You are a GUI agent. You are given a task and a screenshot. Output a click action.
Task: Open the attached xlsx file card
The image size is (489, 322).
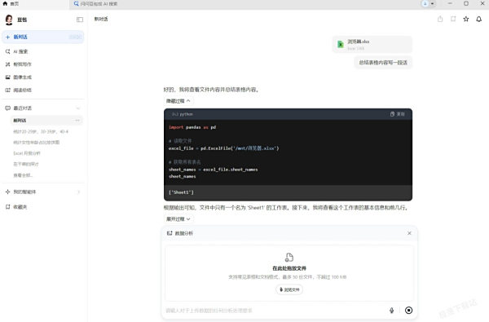point(372,44)
